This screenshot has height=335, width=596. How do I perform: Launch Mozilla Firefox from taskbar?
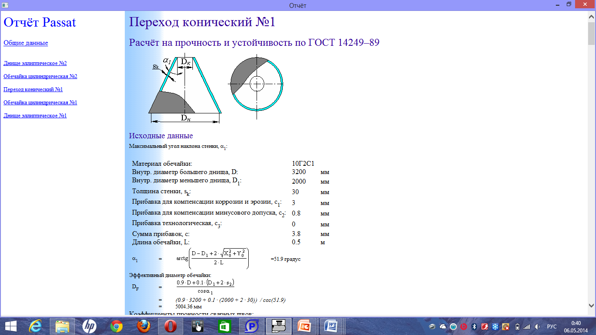144,326
